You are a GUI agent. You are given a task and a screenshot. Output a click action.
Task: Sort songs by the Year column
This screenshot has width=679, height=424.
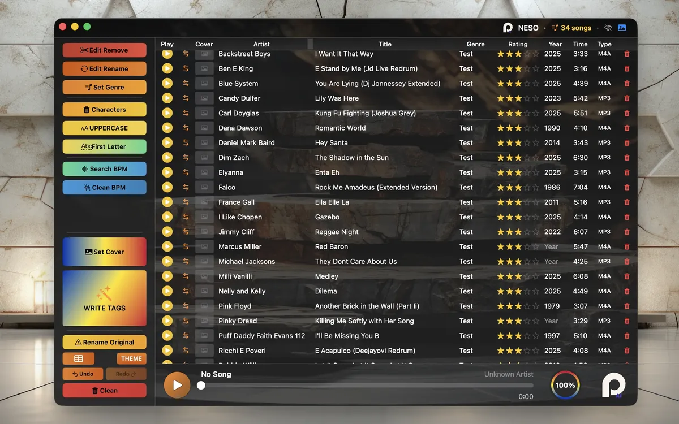pos(555,44)
